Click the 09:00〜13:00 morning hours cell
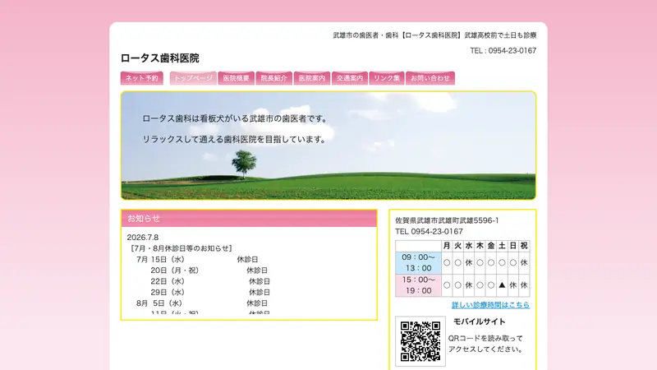Screen dimensions: 657x370 point(418,262)
